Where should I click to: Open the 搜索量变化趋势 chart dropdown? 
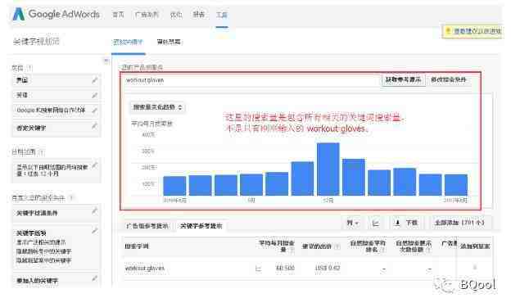(158, 107)
